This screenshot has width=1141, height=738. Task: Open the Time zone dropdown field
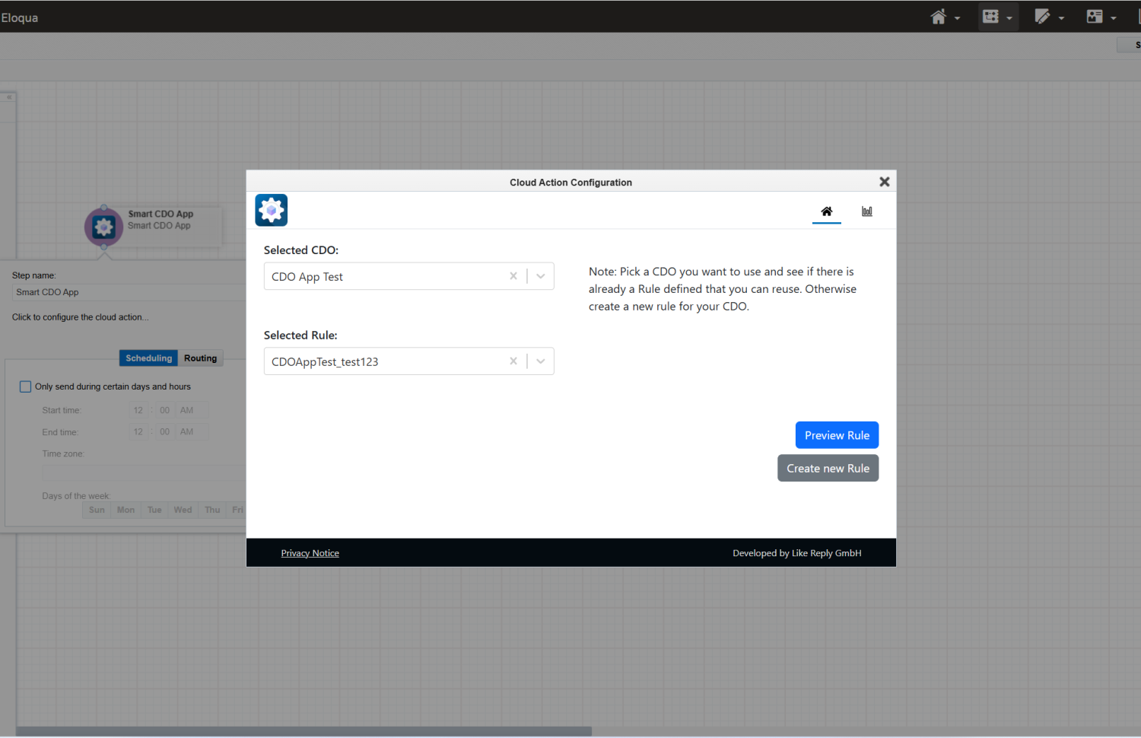pos(144,473)
